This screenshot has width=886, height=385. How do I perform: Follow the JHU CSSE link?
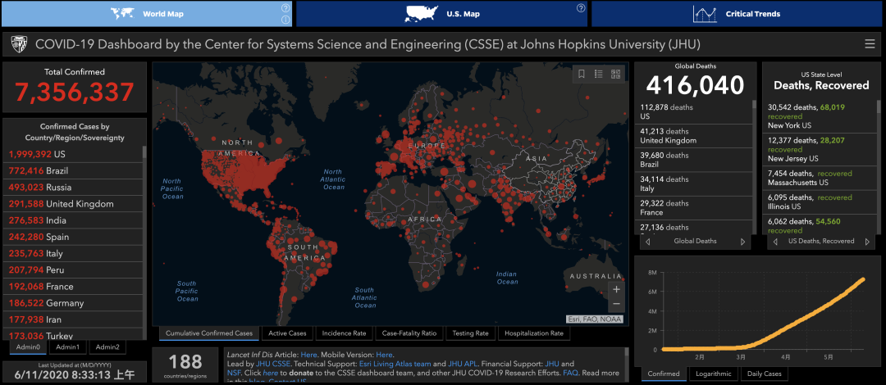273,365
